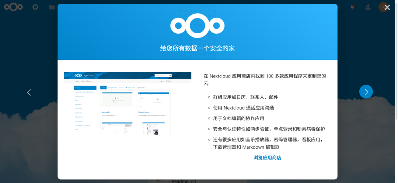Click the bullet text 群组应用如日历，联系人，邮件
398x183 pixels.
pos(246,97)
